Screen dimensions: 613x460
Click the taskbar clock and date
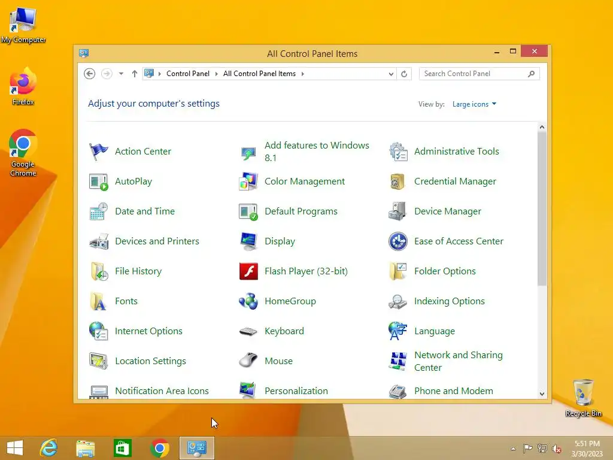tap(587, 449)
